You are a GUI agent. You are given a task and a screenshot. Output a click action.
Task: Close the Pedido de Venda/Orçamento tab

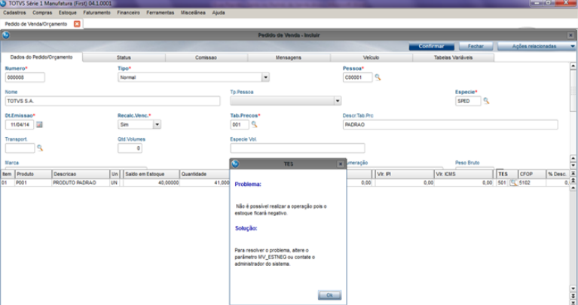77,23
